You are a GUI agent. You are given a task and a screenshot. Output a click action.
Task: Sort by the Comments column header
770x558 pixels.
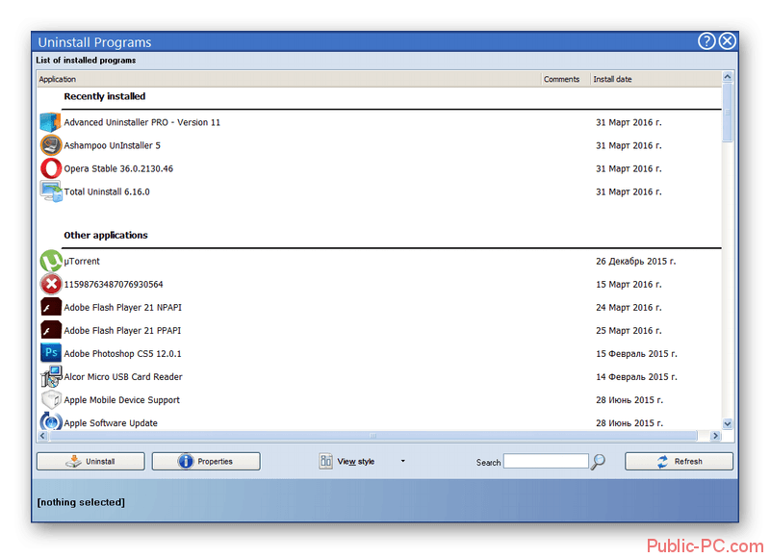pos(565,79)
